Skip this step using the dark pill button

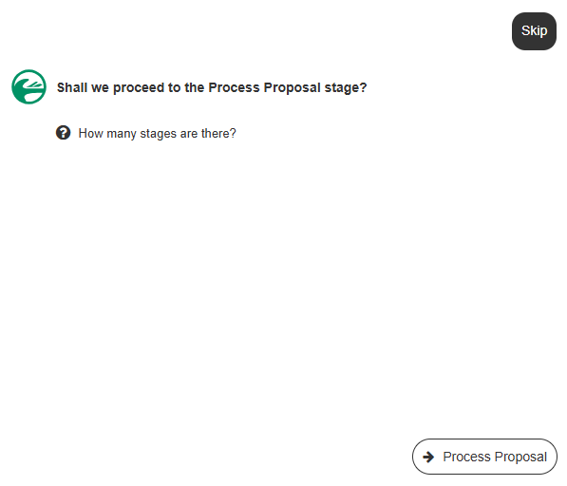(x=534, y=31)
